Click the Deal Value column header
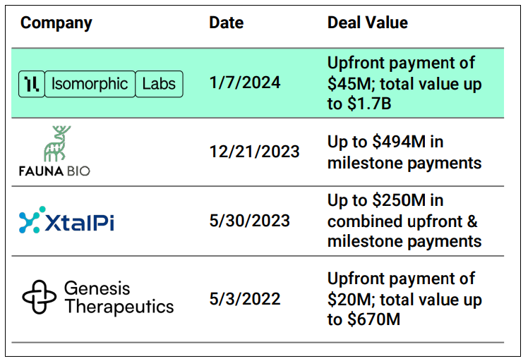This screenshot has height=361, width=528. click(367, 23)
